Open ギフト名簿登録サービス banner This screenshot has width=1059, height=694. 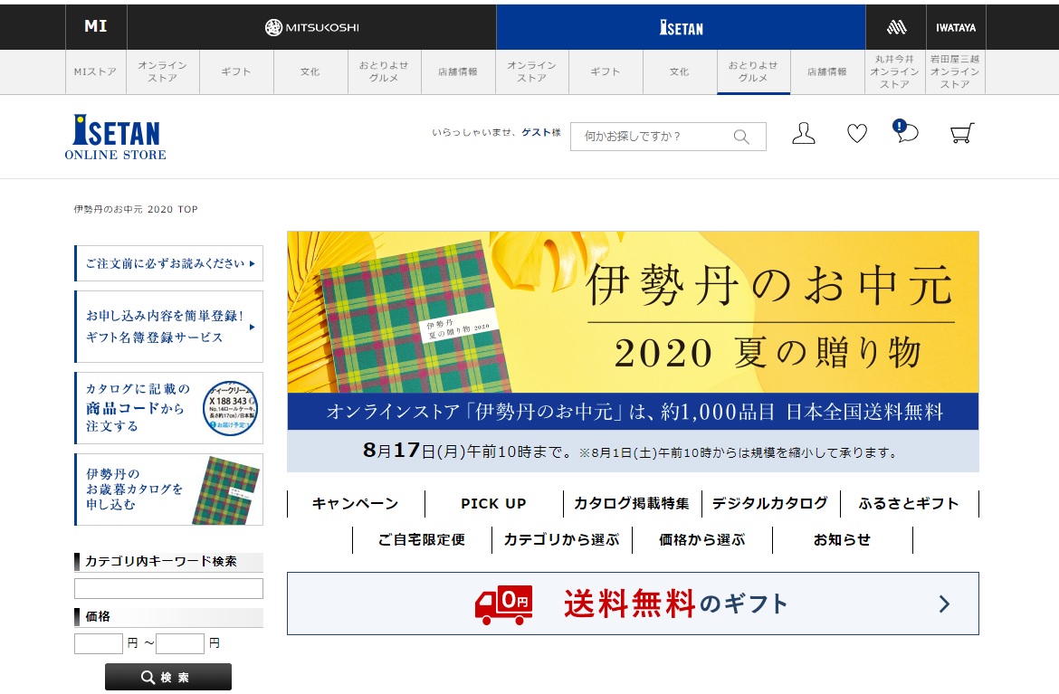(169, 327)
